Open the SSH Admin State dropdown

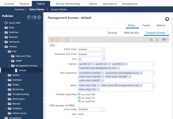(x=104, y=49)
